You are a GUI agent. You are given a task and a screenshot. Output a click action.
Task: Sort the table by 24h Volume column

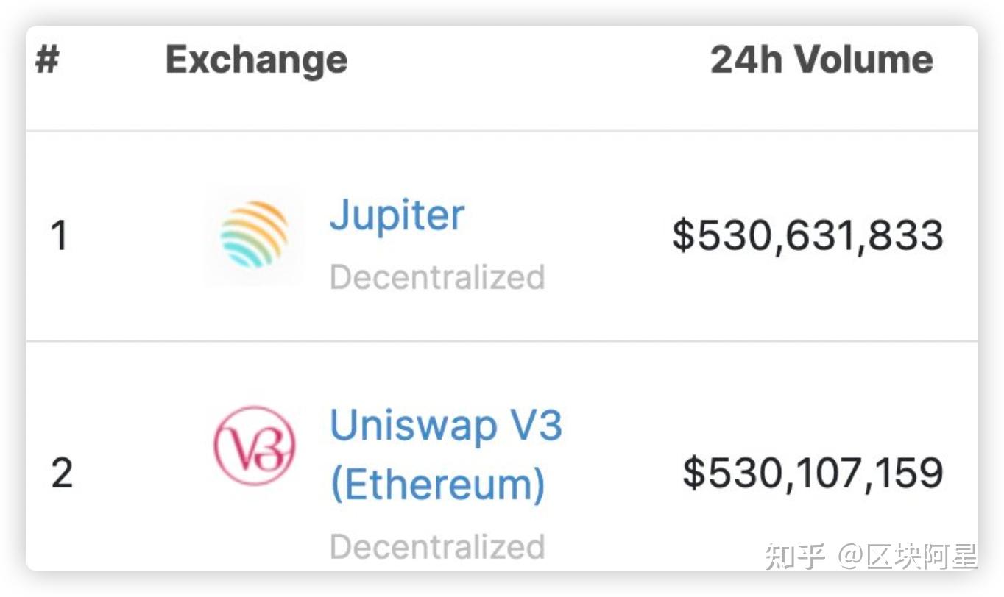(x=821, y=59)
